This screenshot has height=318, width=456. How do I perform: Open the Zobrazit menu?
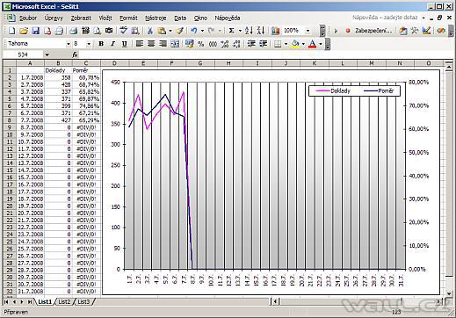click(x=81, y=18)
